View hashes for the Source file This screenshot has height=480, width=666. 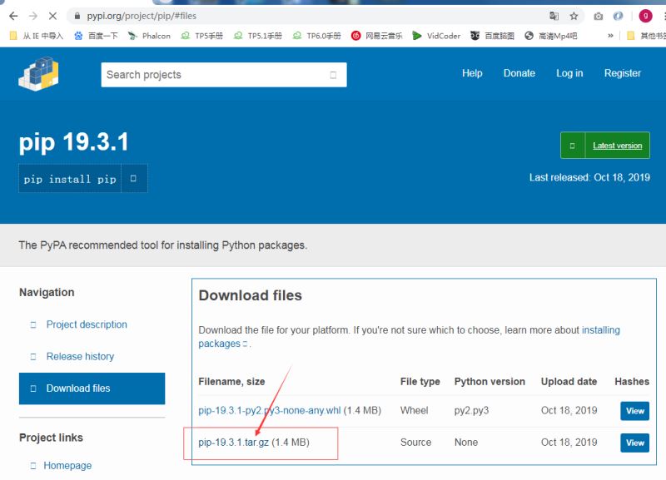pyautogui.click(x=634, y=443)
